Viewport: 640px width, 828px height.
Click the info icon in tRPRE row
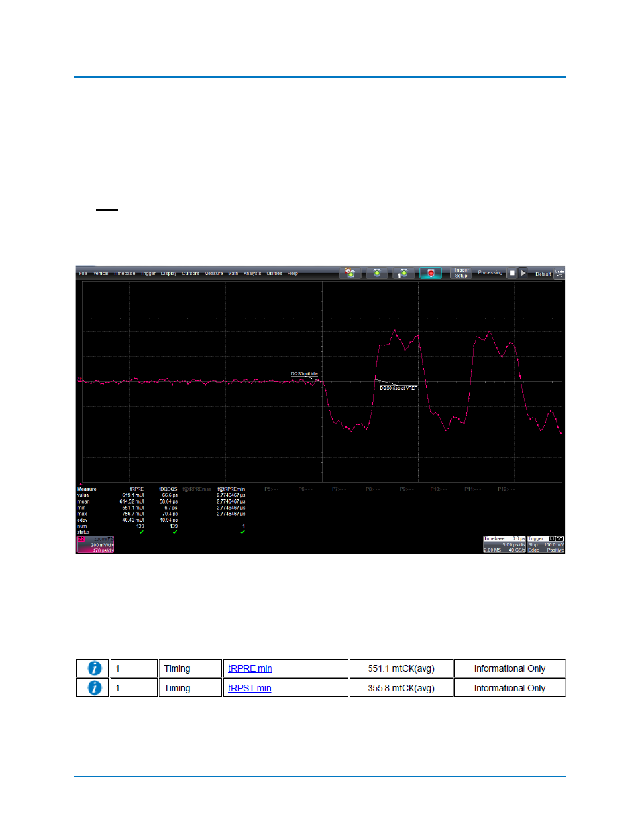[95, 668]
